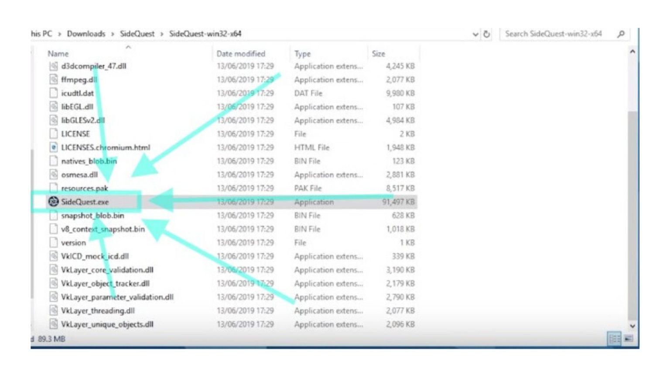Go to SideQuest folder in breadcrumb
Viewport: 670px width, 377px height.
(x=137, y=34)
